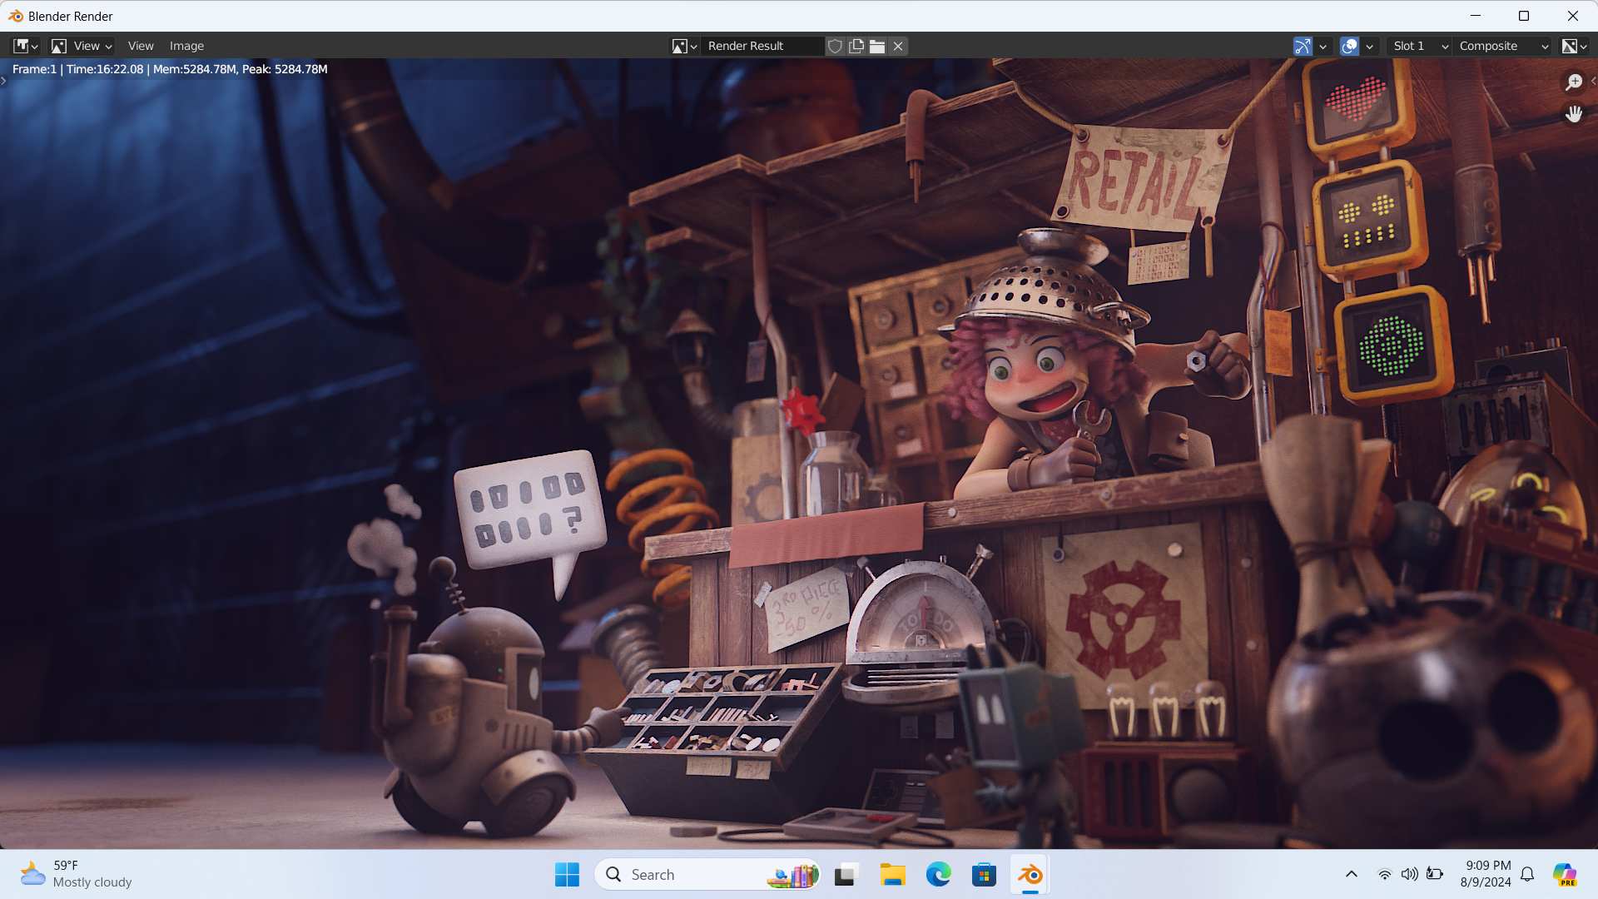Image resolution: width=1598 pixels, height=899 pixels.
Task: Open the Copilot preview icon
Action: tap(1565, 875)
